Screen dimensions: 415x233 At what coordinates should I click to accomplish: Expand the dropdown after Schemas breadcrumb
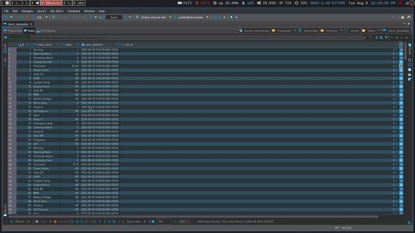click(342, 30)
